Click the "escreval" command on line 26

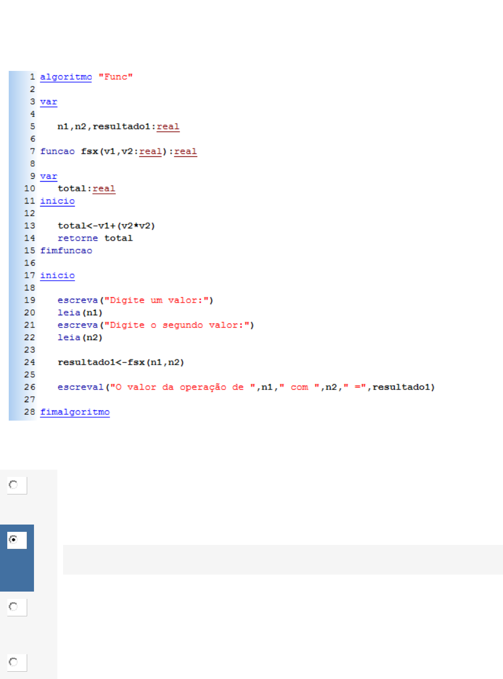pos(81,387)
